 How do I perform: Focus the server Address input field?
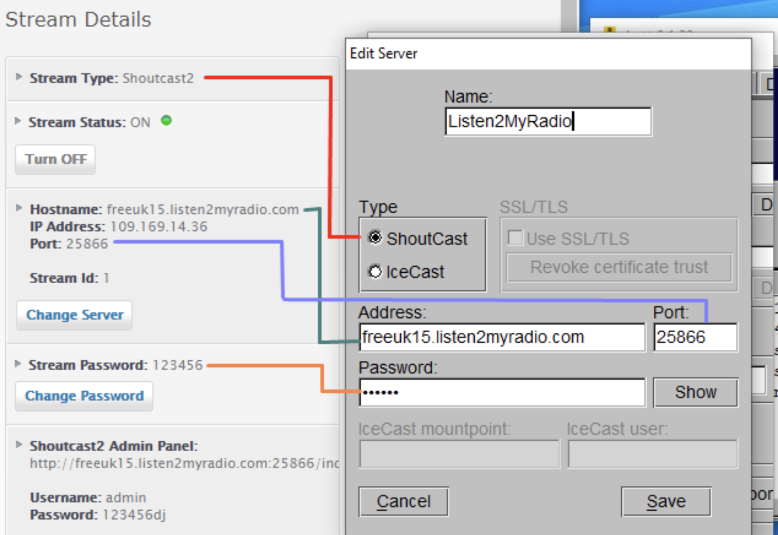click(x=502, y=337)
